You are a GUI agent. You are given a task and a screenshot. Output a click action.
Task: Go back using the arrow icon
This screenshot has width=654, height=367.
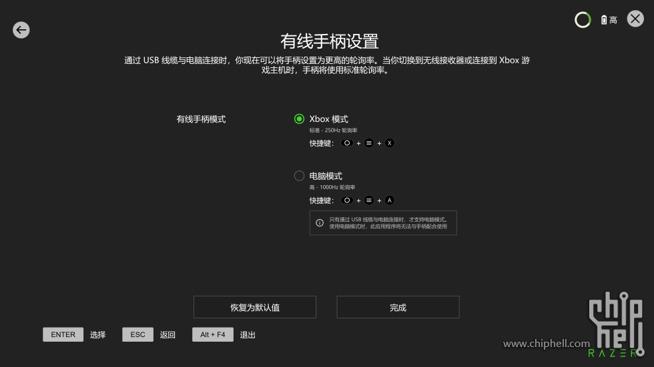click(x=21, y=30)
